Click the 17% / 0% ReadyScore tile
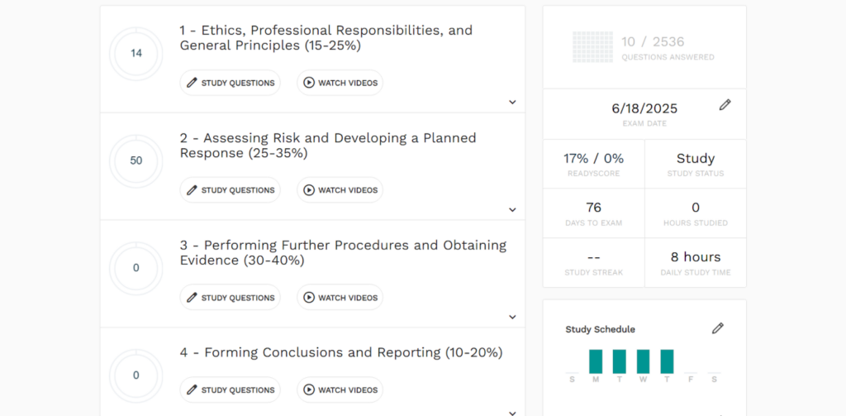The height and width of the screenshot is (416, 846). [593, 159]
